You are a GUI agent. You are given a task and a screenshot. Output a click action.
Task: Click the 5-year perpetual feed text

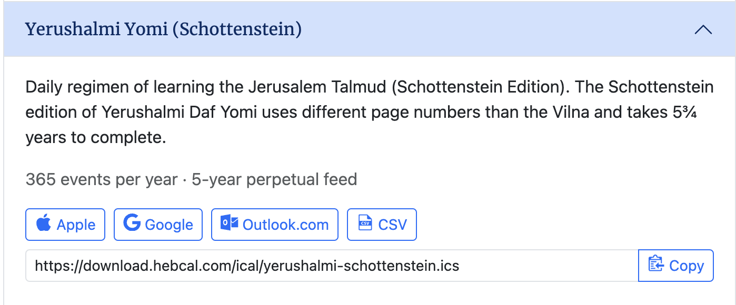(274, 180)
